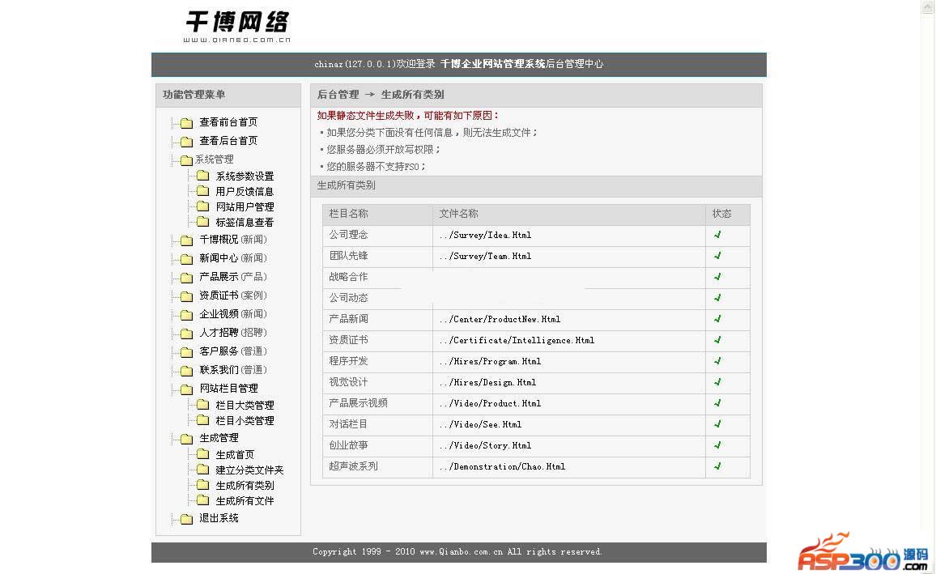Image resolution: width=936 pixels, height=574 pixels.
Task: Go to 栏目大类管理
Action: (x=245, y=405)
